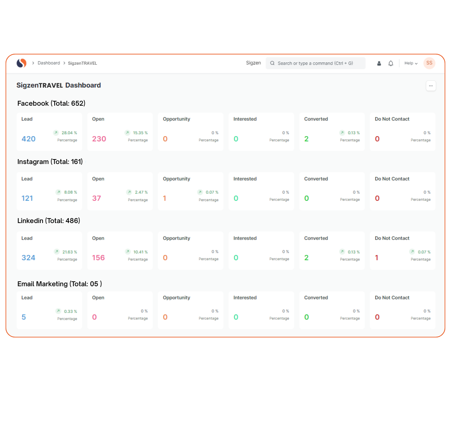The image size is (452, 422).
Task: Select the Linkedin Open card showing 156
Action: coord(120,250)
